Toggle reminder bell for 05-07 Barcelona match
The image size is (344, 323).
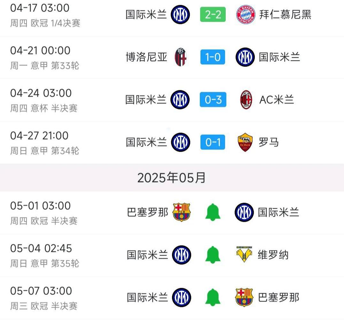tap(213, 297)
